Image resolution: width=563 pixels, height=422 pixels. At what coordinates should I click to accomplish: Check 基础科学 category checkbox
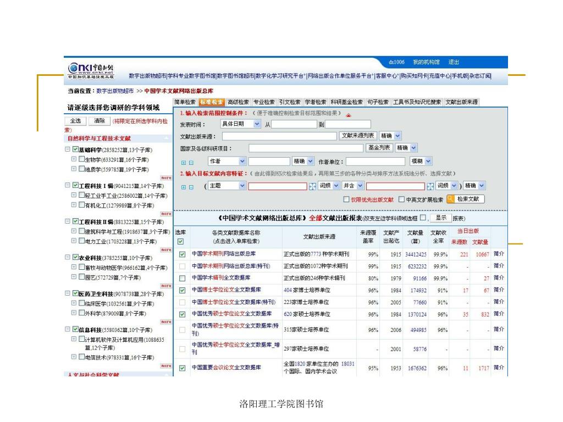75,149
